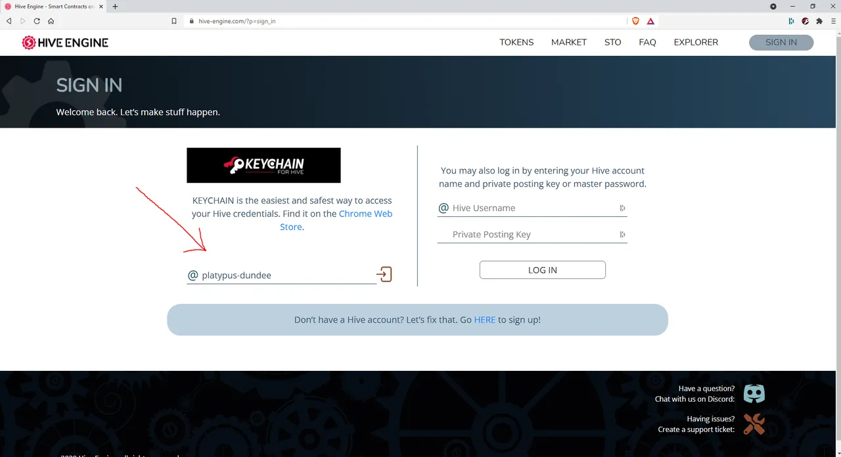The width and height of the screenshot is (841, 457).
Task: Open the TOKENS menu item
Action: (x=516, y=42)
